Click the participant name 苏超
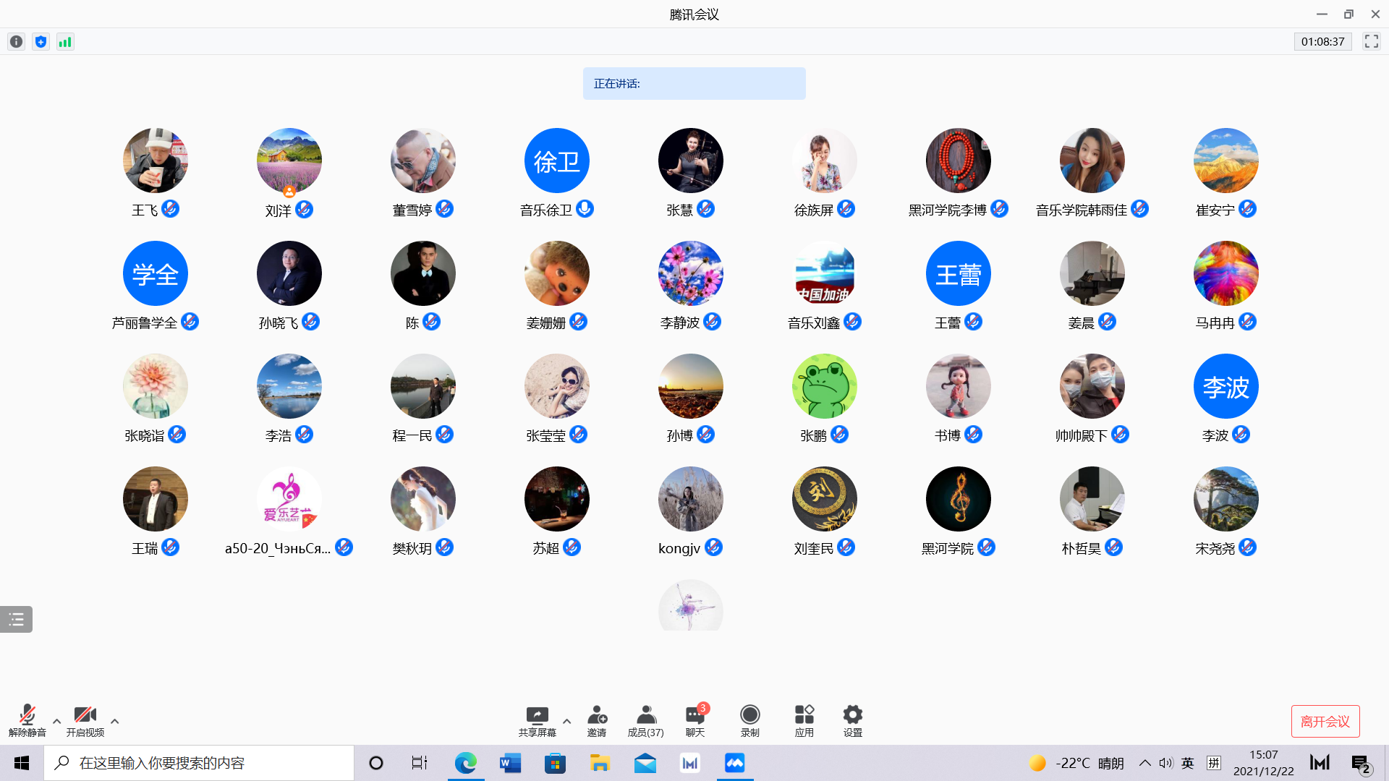Image resolution: width=1389 pixels, height=781 pixels. tap(546, 549)
